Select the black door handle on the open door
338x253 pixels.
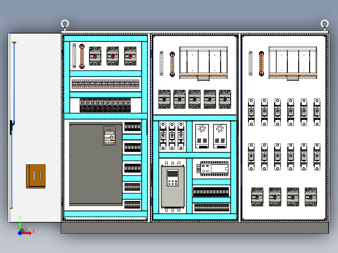tap(12, 127)
